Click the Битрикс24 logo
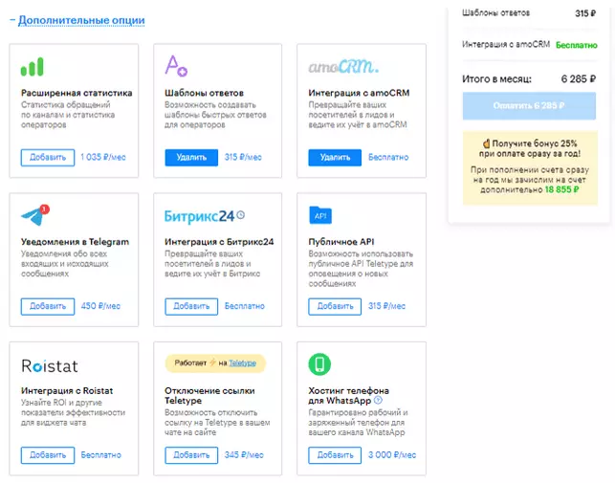This screenshot has height=483, width=615. (x=205, y=216)
